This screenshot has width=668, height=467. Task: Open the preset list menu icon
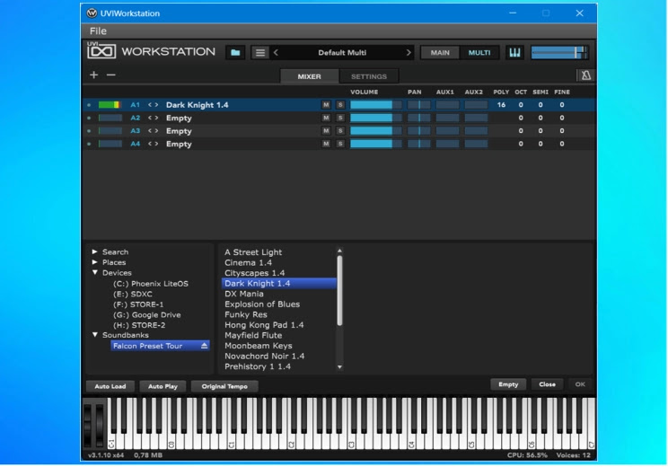[259, 52]
